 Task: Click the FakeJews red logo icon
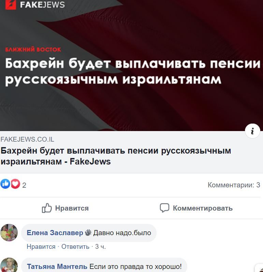coord(11,4)
